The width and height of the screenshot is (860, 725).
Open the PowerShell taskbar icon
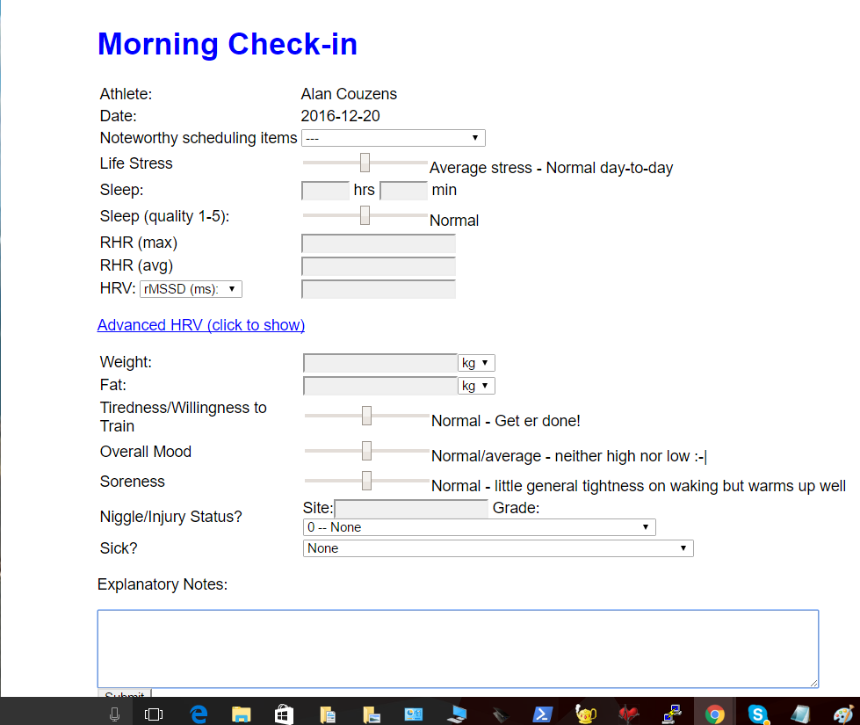pos(542,714)
